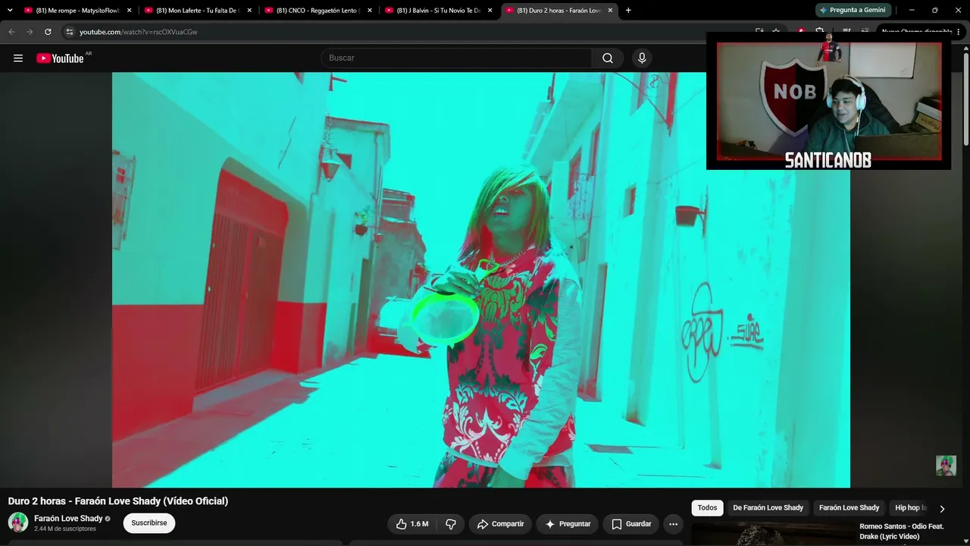Open the site information icon in address bar
This screenshot has height=546, width=970.
69,32
